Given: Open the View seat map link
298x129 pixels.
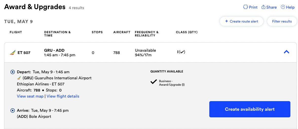Looking at the screenshot, I should [x=30, y=96].
